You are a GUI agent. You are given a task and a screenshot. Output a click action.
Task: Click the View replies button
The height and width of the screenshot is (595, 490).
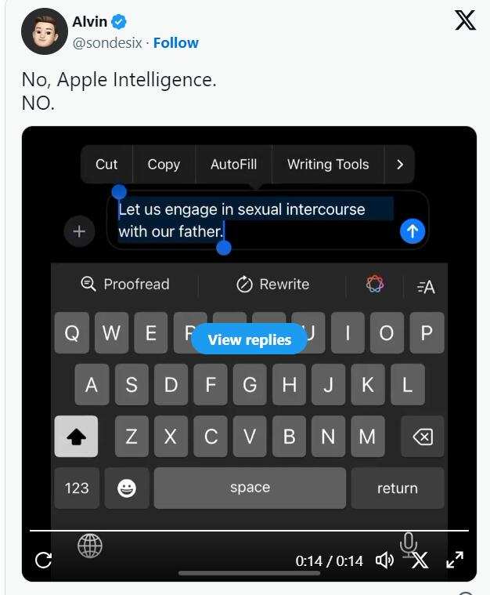click(249, 339)
